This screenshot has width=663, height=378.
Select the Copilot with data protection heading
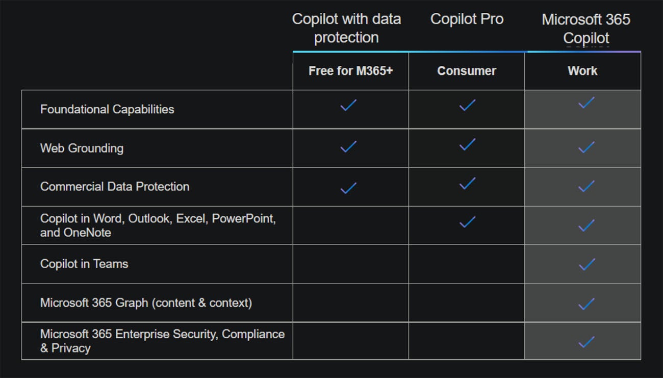point(346,28)
